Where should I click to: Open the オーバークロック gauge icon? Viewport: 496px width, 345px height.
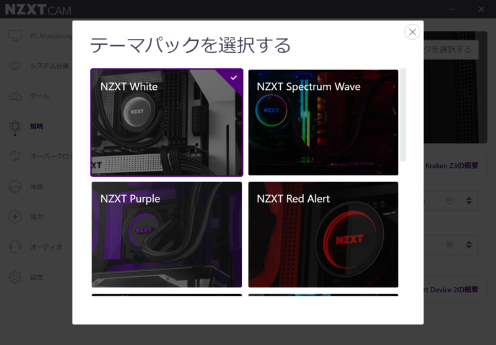point(15,156)
